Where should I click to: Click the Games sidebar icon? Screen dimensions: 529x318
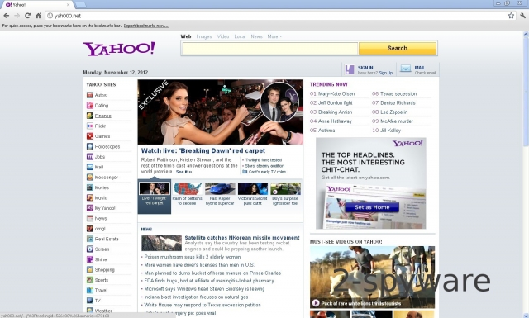tap(90, 136)
